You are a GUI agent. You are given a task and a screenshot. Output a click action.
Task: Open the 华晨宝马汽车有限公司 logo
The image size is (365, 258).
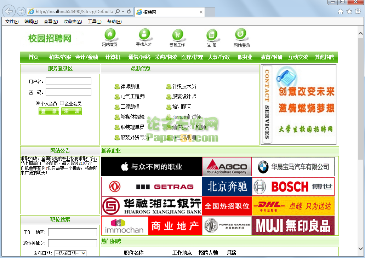(x=293, y=167)
